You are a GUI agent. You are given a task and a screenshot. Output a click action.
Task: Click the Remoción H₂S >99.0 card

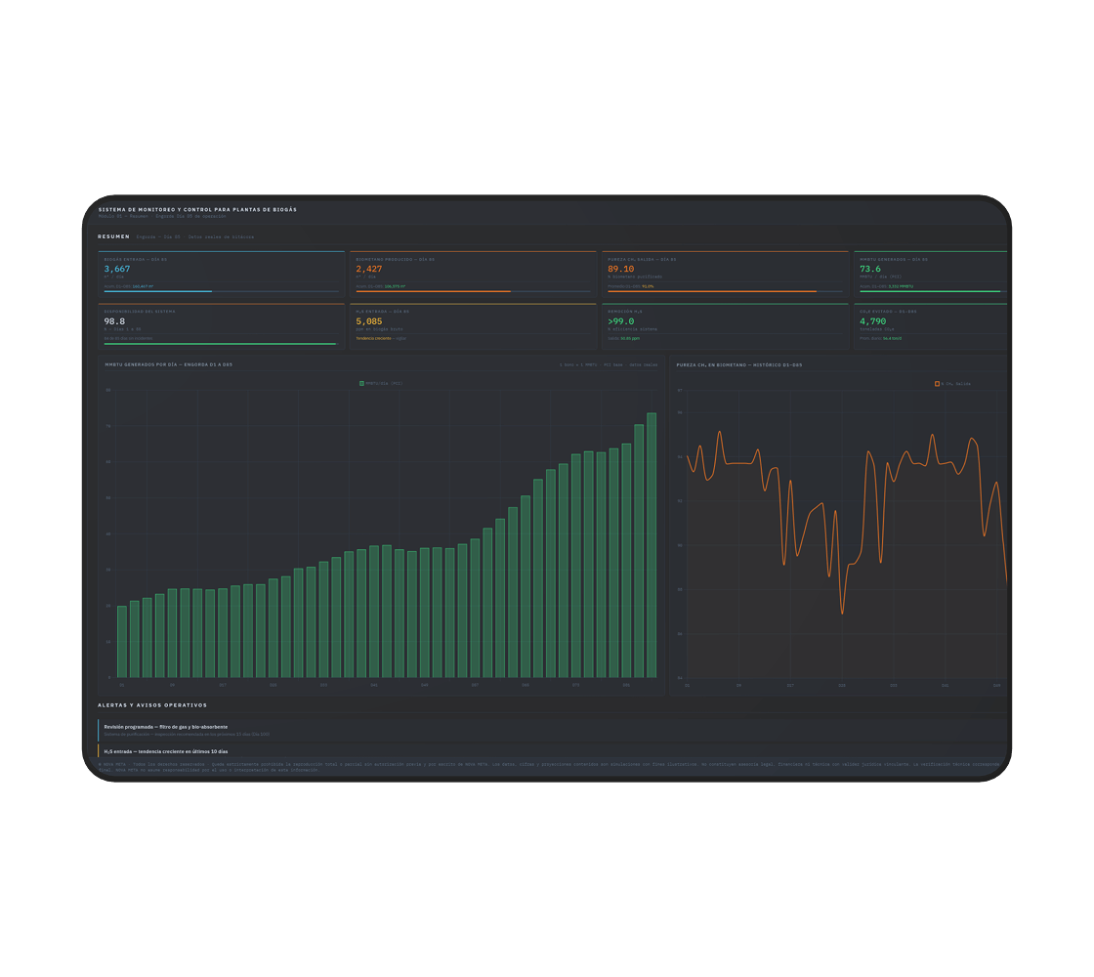[x=725, y=325]
